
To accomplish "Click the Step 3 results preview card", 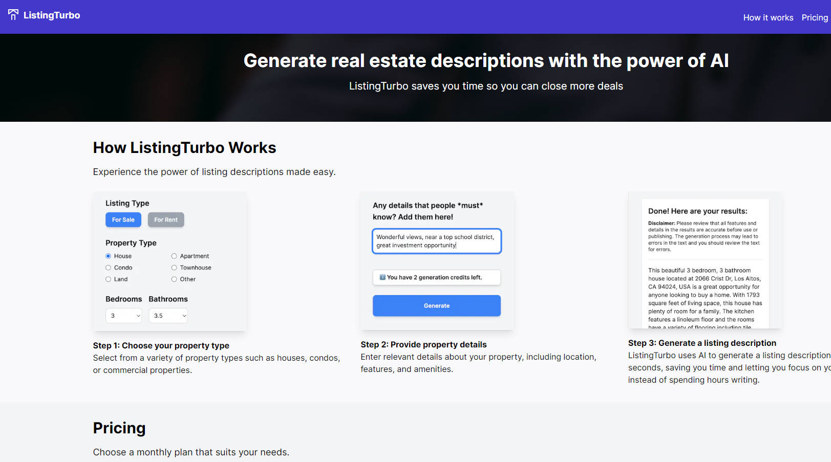I will point(705,260).
